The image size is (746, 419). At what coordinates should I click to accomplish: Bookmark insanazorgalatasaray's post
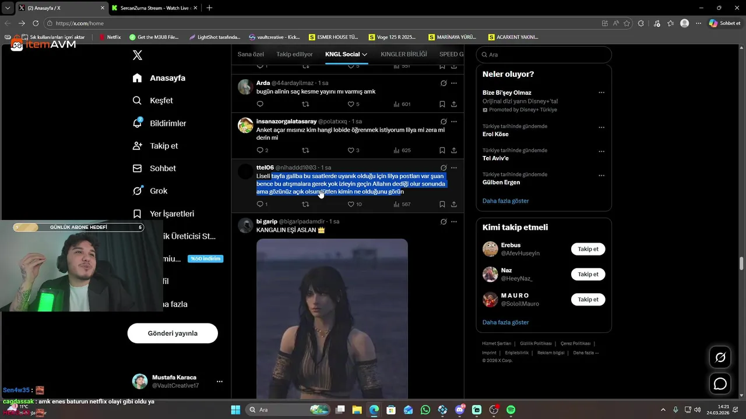442,150
